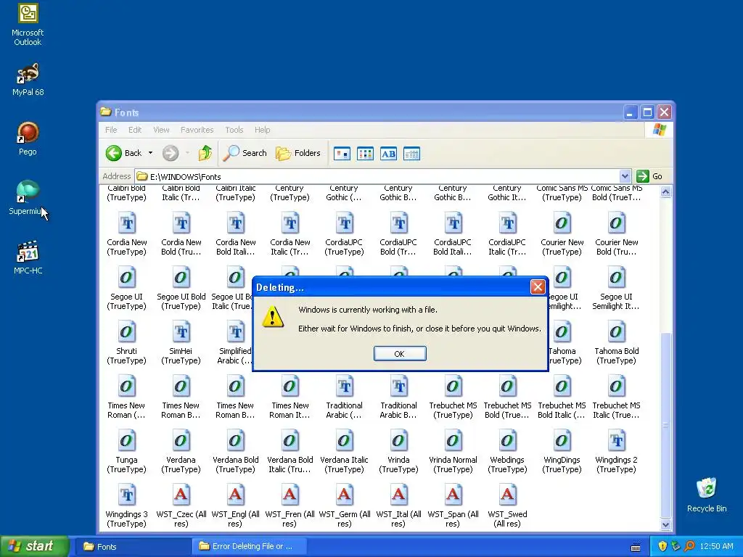The height and width of the screenshot is (557, 743).
Task: Open the File menu
Action: pos(111,130)
